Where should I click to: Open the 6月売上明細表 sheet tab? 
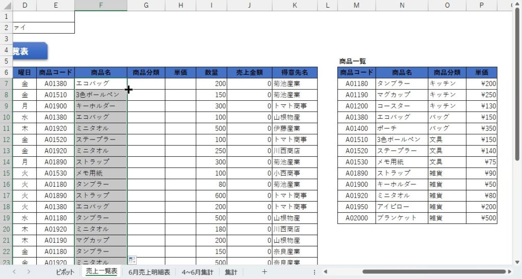point(149,272)
